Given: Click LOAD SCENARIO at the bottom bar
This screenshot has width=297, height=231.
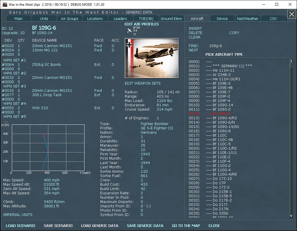Looking at the screenshot, I should tap(21, 226).
